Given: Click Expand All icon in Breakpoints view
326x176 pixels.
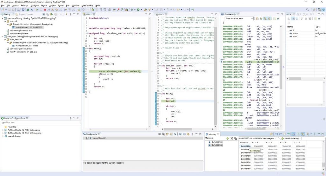Looking at the screenshot, I should (180, 134).
